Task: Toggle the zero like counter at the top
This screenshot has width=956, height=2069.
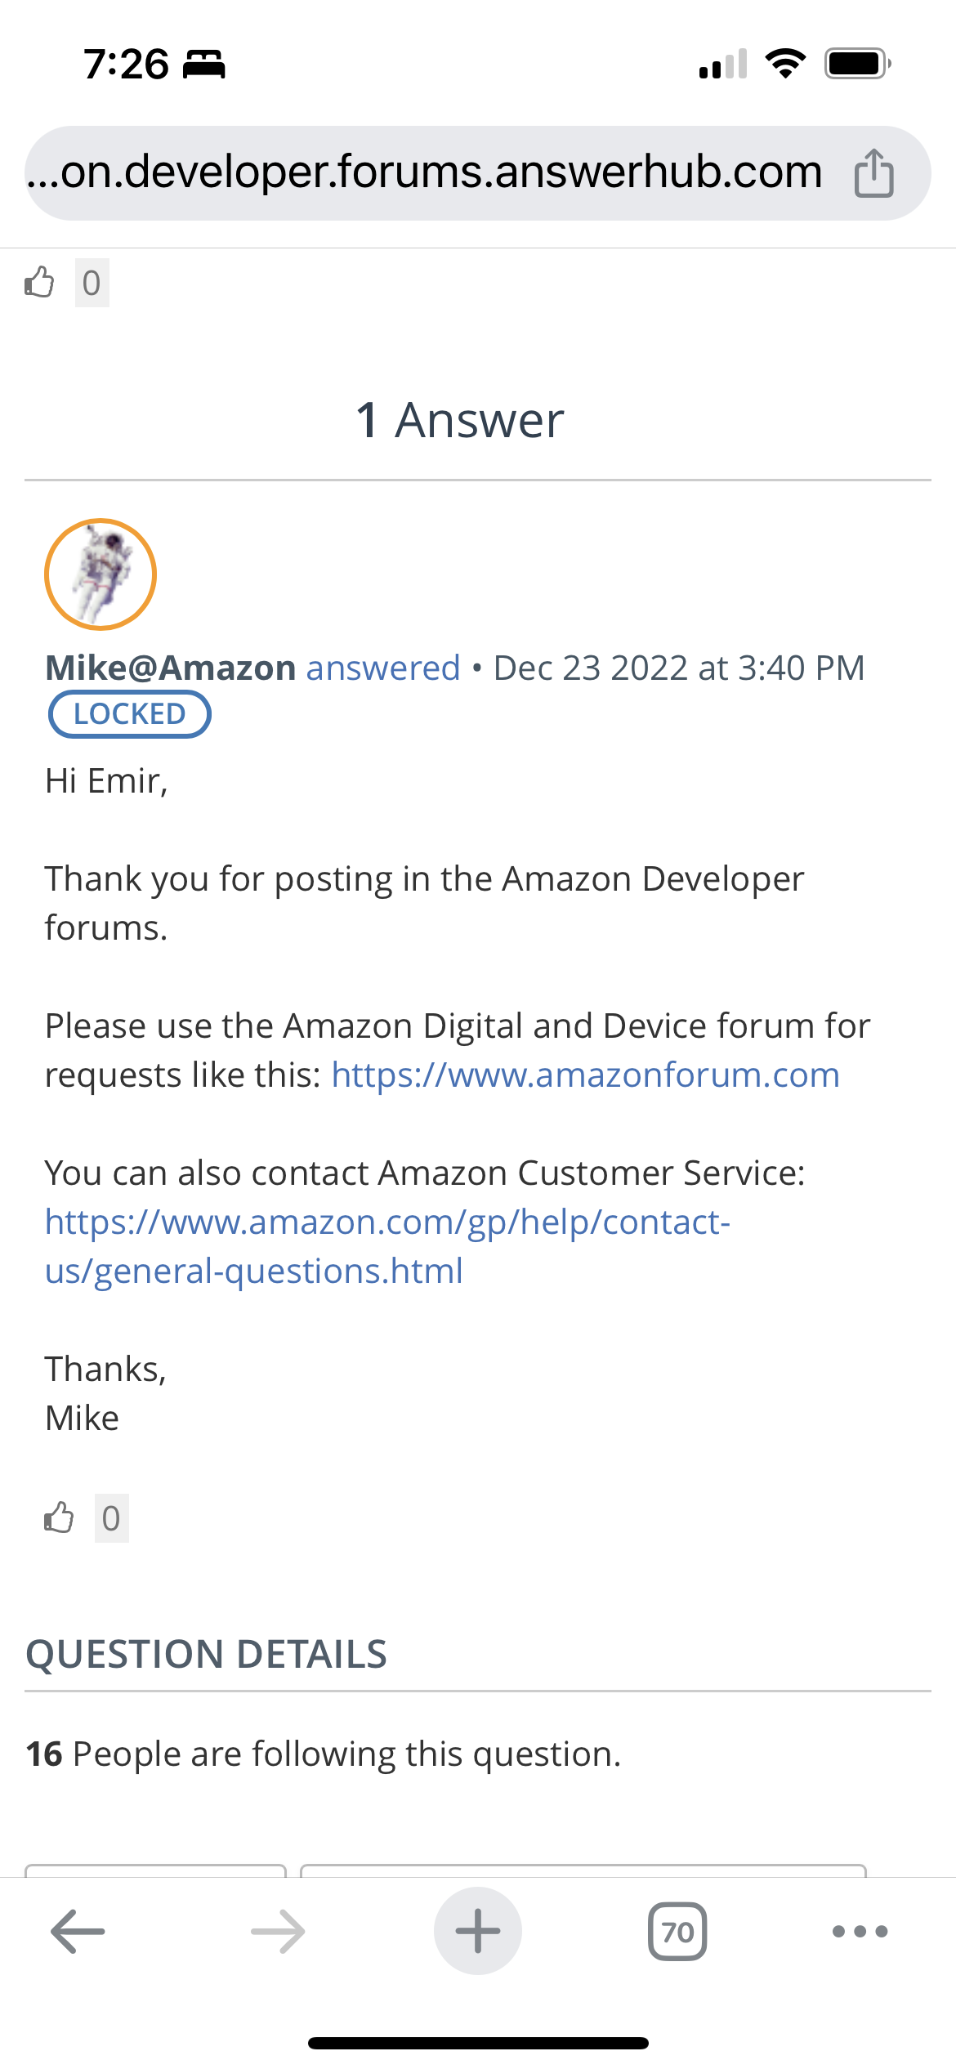Action: pyautogui.click(x=91, y=282)
